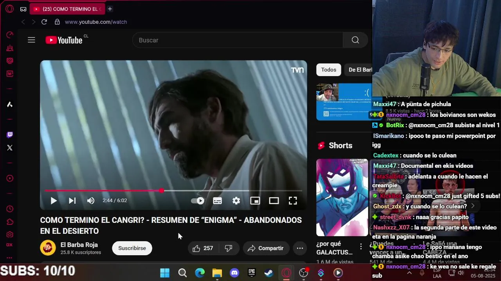The image size is (501, 281).
Task: Open the X (Twitter) sidebar panel
Action: point(10,148)
